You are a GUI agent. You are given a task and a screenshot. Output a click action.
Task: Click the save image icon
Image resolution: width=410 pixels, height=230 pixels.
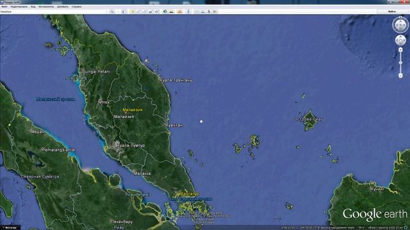coord(209,11)
